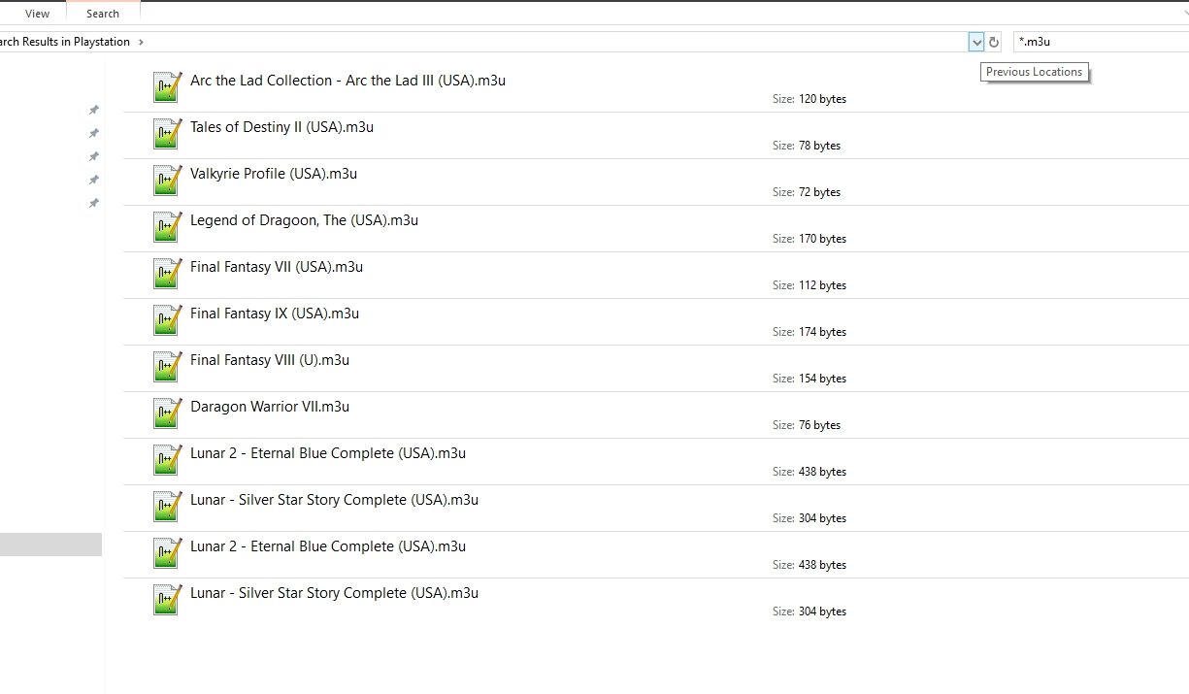1189x694 pixels.
Task: Click the Tales of Destiny II file icon
Action: 168,134
